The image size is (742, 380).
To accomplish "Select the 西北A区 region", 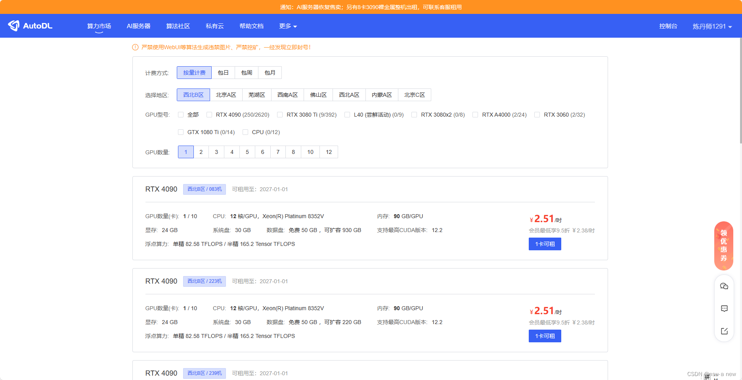I will (349, 95).
